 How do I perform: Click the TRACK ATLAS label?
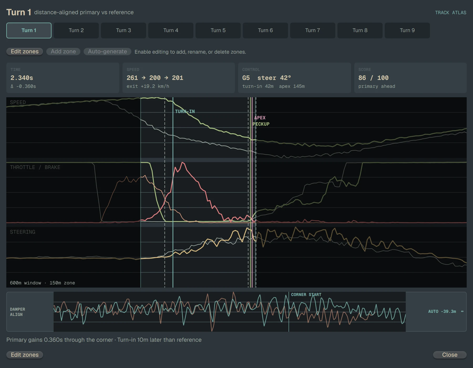451,13
